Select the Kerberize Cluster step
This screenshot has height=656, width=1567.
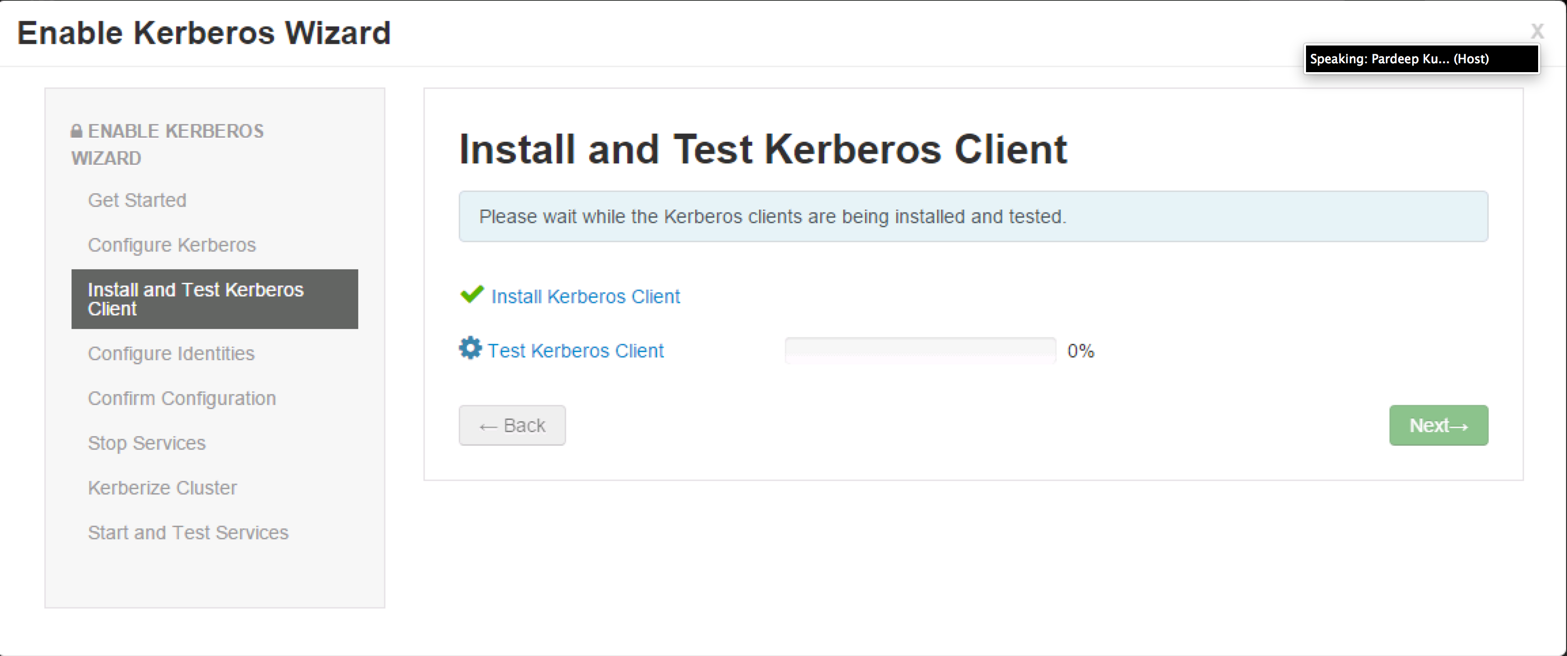[162, 488]
